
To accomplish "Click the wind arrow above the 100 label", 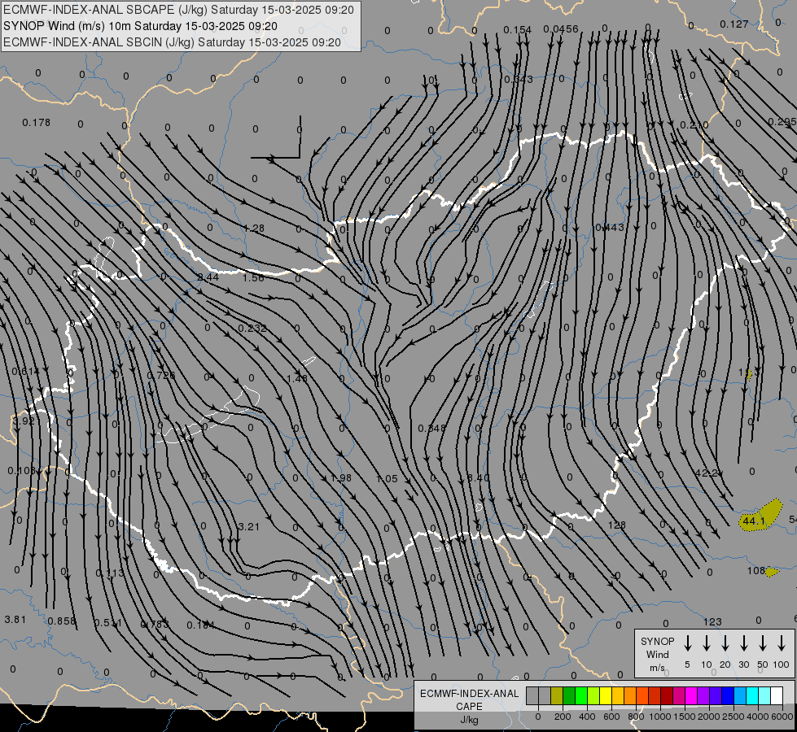I will coord(782,643).
